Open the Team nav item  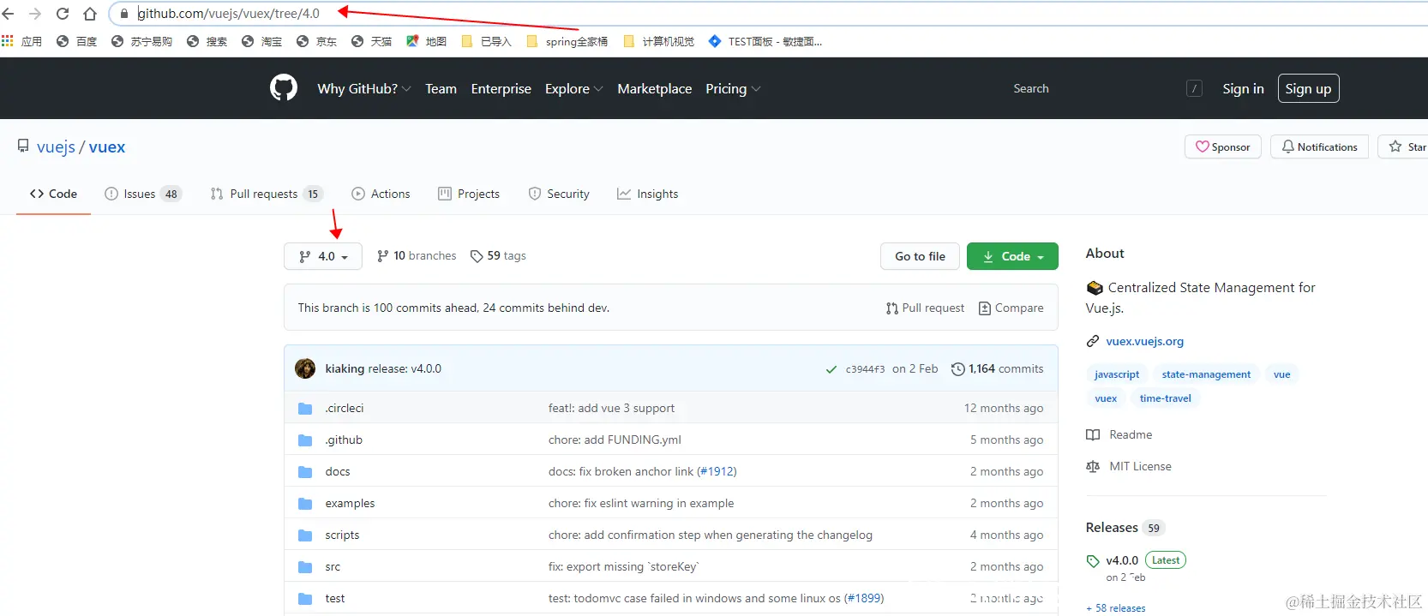(x=441, y=89)
